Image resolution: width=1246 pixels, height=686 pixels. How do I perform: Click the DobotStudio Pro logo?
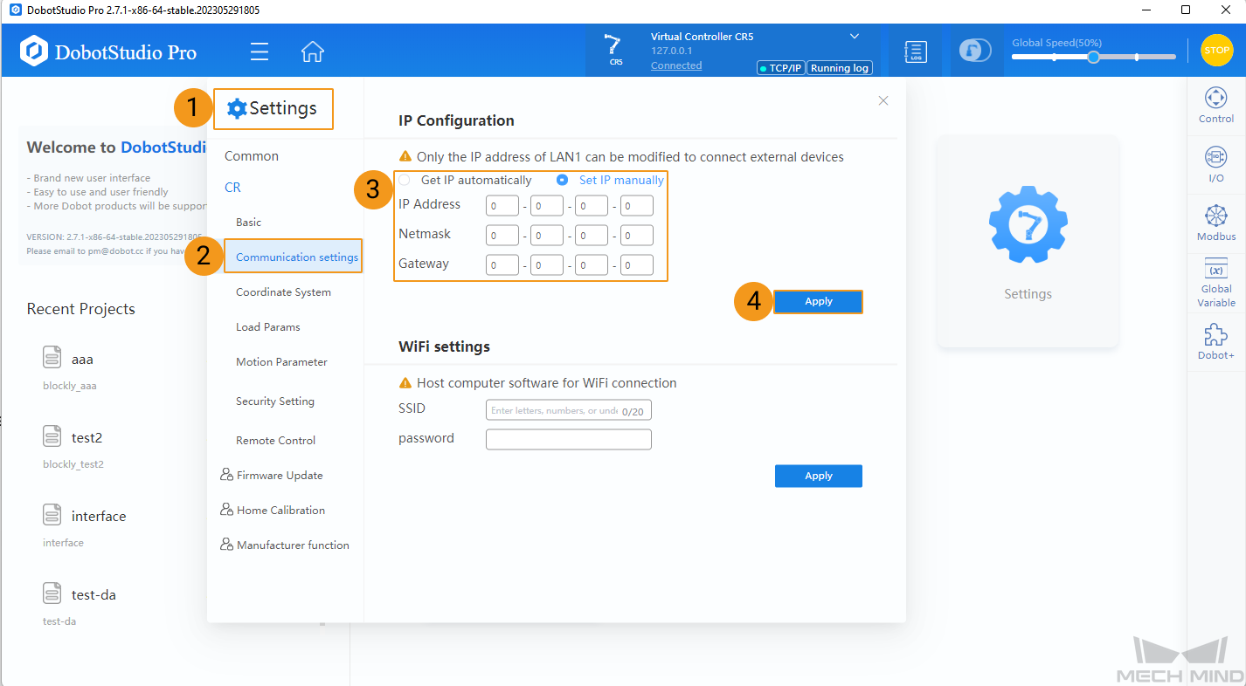[108, 51]
